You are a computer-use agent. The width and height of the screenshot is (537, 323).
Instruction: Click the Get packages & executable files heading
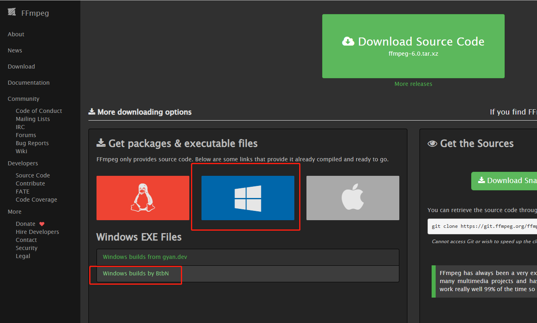click(x=177, y=144)
